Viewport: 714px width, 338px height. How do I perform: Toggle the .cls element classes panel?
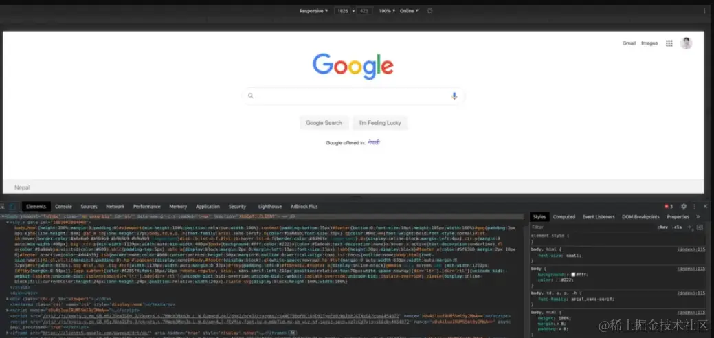click(x=677, y=227)
